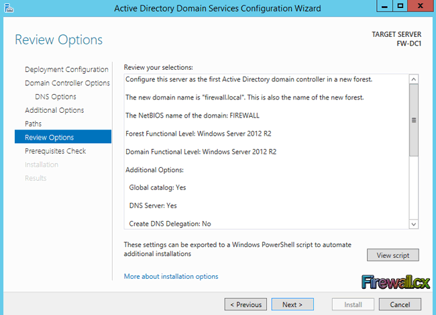Click the line 'DNS Server: Yes'
Screen dimensions: 436x315
[153, 206]
